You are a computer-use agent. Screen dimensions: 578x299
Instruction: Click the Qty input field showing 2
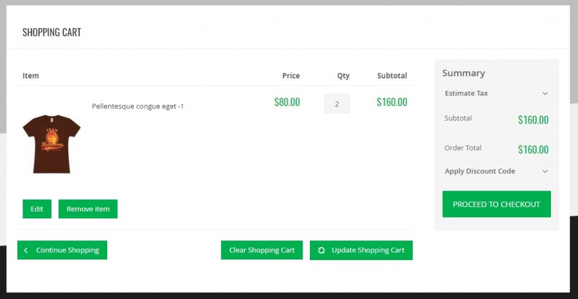coord(337,104)
